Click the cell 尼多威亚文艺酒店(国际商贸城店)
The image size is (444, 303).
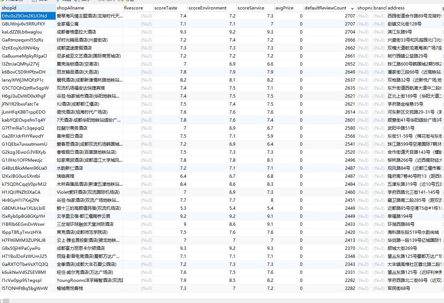[x=89, y=56]
